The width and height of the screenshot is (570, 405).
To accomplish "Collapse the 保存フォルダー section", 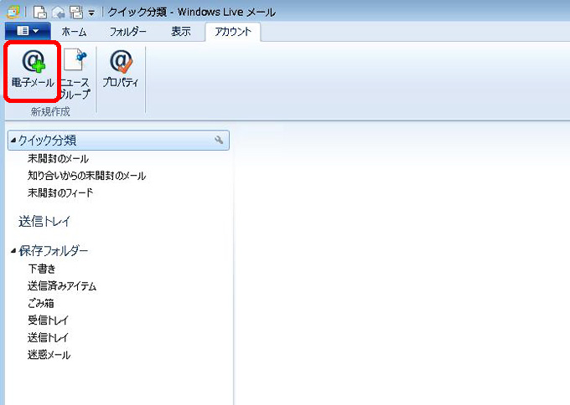I will tap(13, 250).
